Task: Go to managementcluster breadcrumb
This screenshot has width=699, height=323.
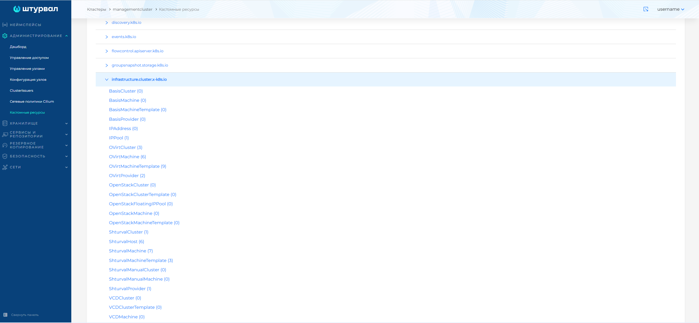Action: 132,9
